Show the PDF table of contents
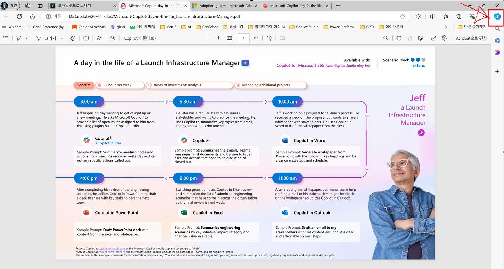 (6, 38)
